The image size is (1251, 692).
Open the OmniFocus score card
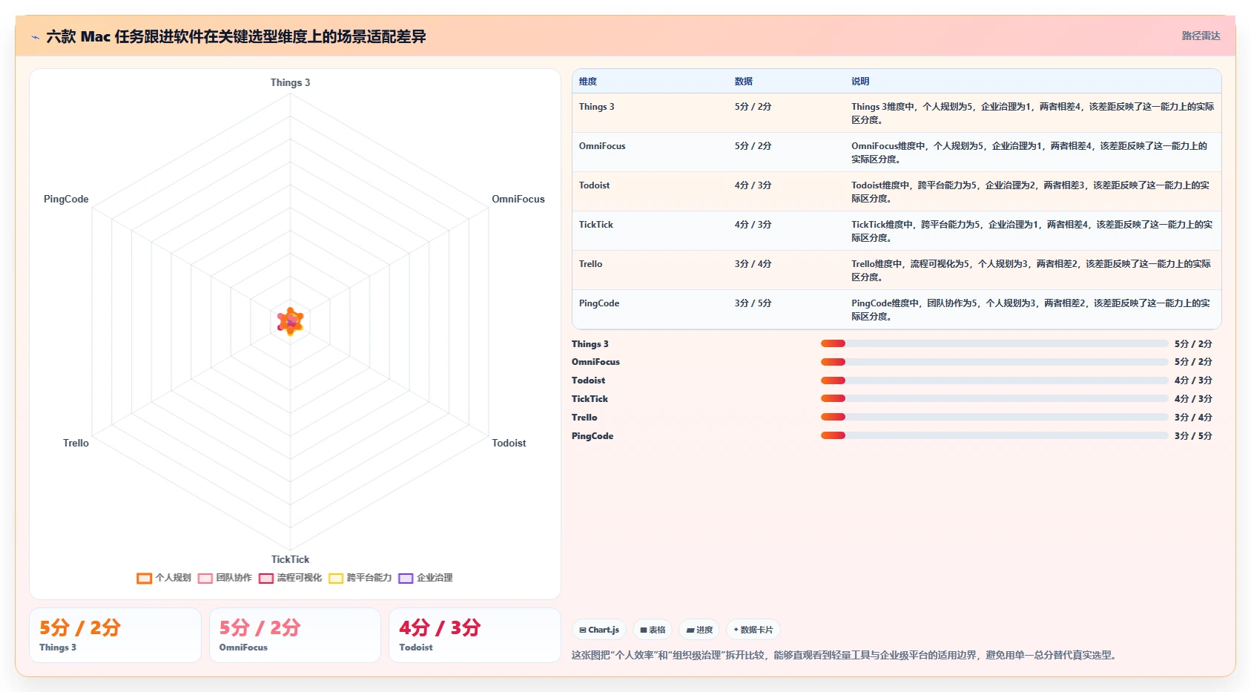[x=295, y=636]
